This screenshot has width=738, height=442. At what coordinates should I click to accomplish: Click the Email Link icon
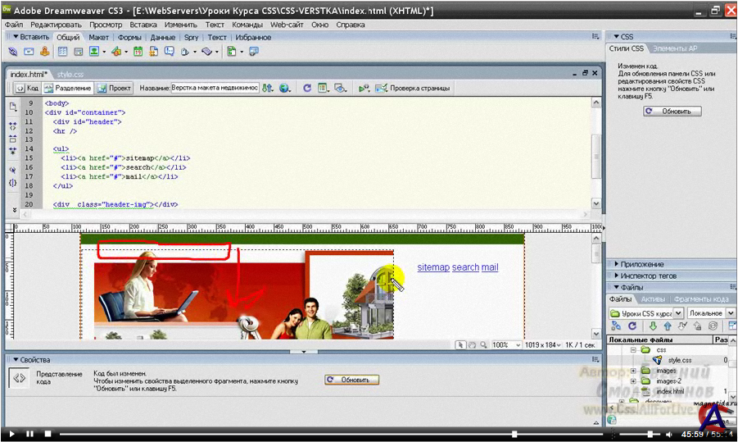pos(29,52)
